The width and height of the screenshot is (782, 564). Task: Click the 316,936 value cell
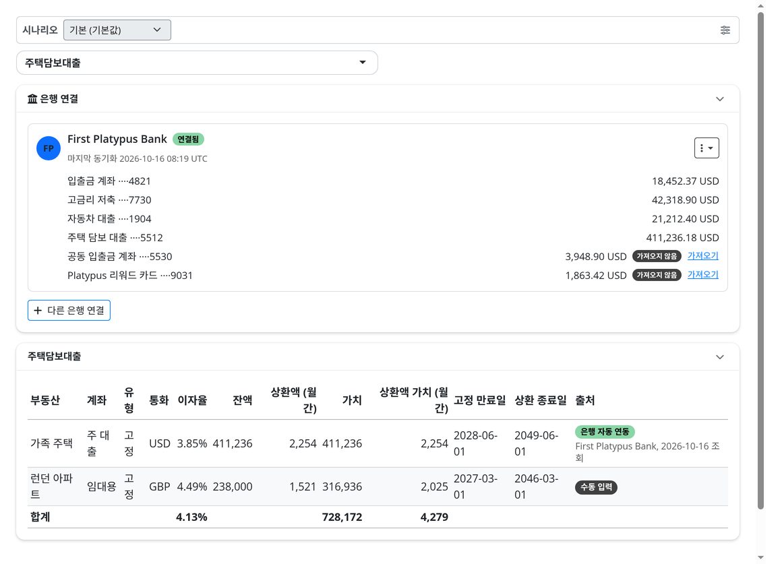342,487
